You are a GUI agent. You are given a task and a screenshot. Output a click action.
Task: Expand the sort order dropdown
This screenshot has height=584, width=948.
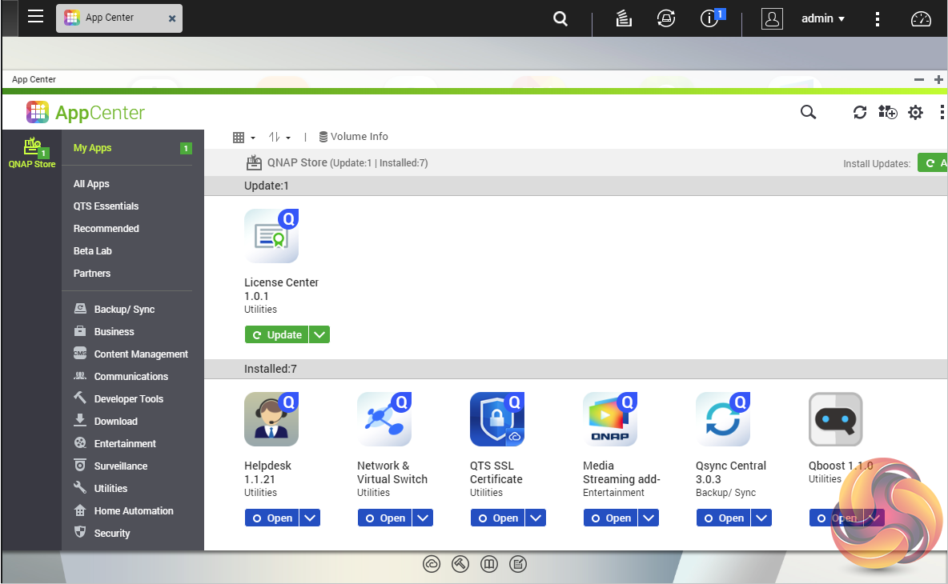coord(279,137)
